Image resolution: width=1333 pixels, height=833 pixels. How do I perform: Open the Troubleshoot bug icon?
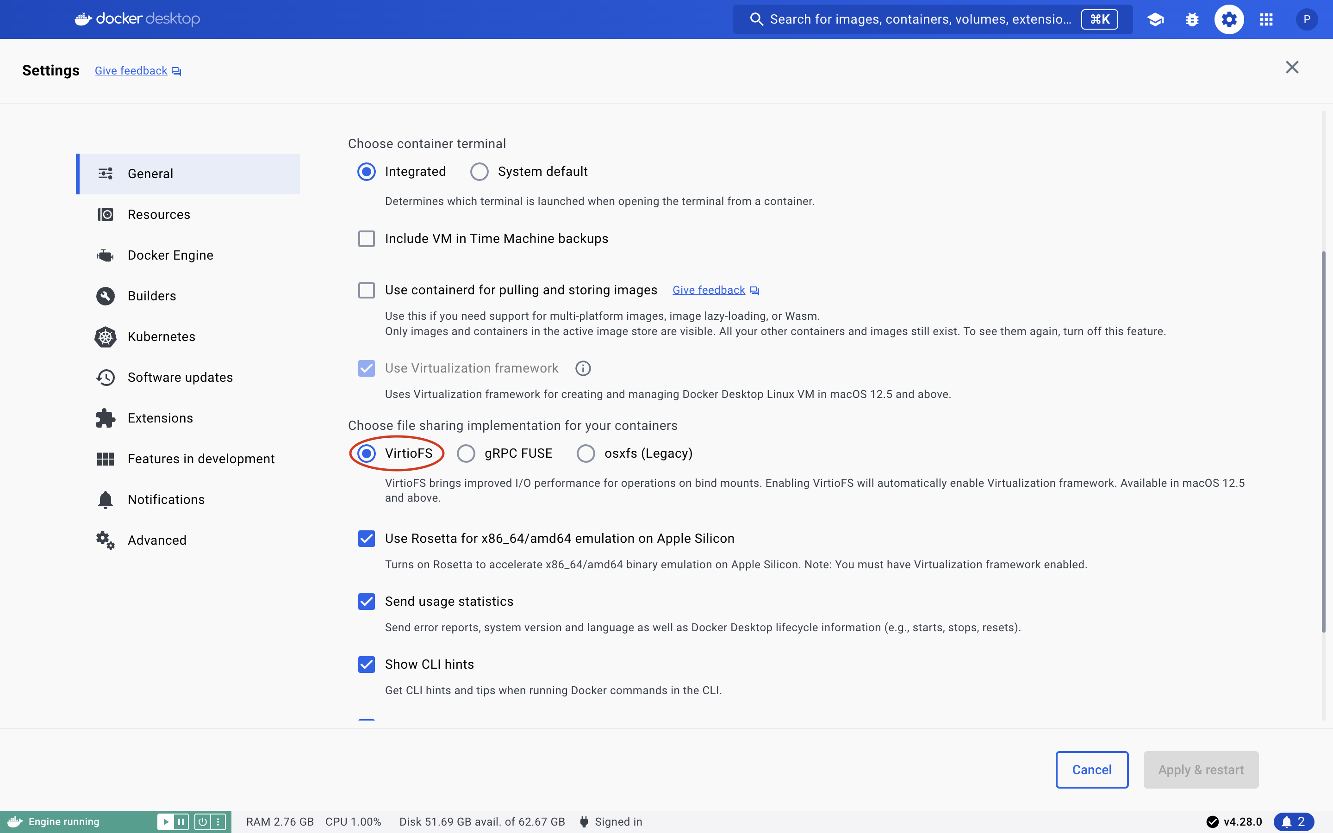click(x=1192, y=19)
